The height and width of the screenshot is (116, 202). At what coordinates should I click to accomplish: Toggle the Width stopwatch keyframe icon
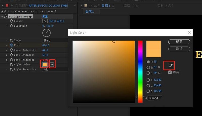[11, 45]
